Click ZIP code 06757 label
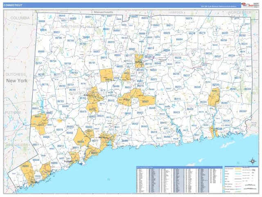Viewport: 262px width, 197px height. pyautogui.click(x=39, y=63)
